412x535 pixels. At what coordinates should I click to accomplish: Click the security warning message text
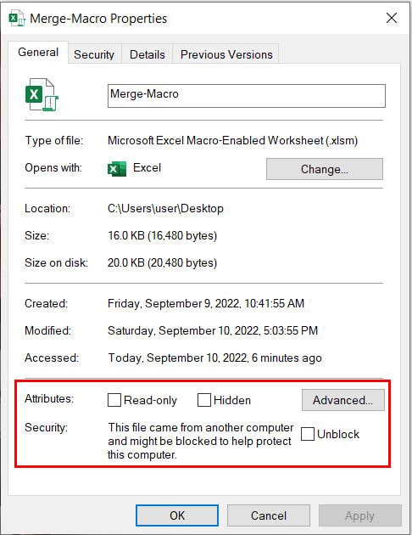[x=200, y=441]
